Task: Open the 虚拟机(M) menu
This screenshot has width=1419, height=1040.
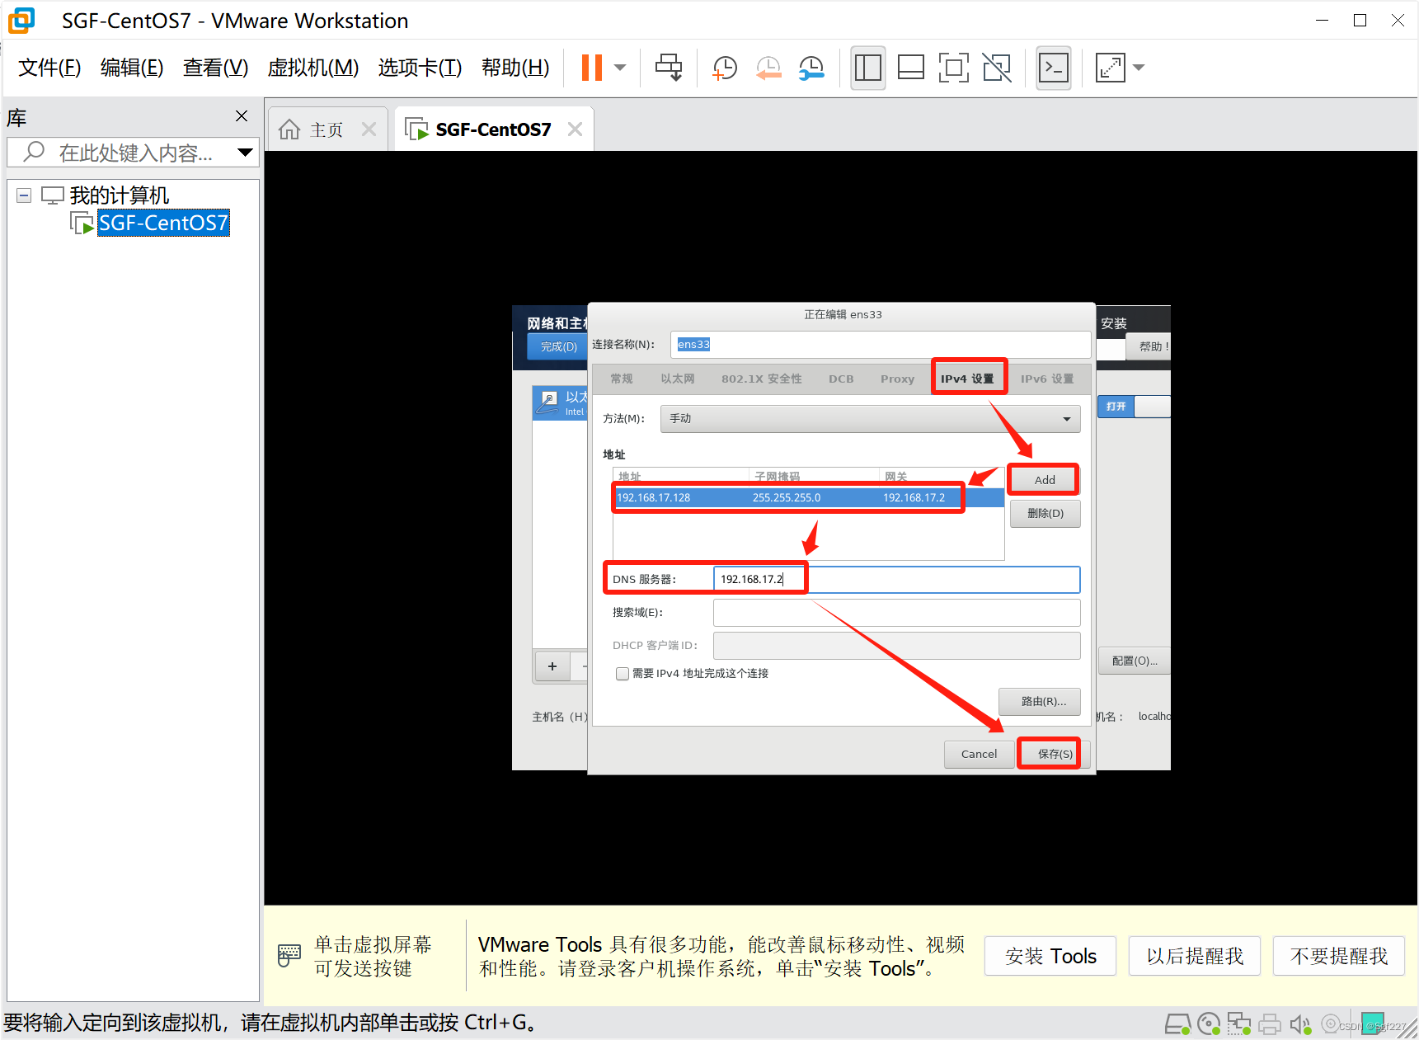Action: point(312,68)
